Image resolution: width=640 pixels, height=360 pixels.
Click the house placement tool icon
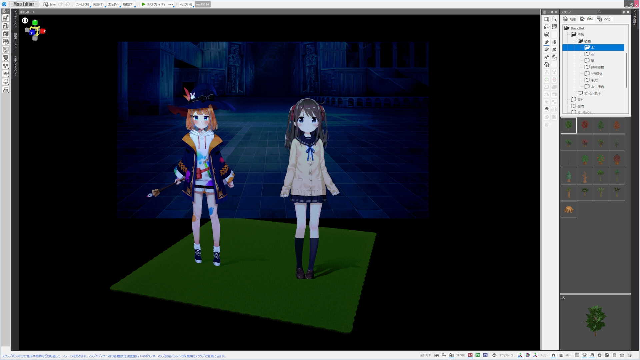[x=546, y=65]
